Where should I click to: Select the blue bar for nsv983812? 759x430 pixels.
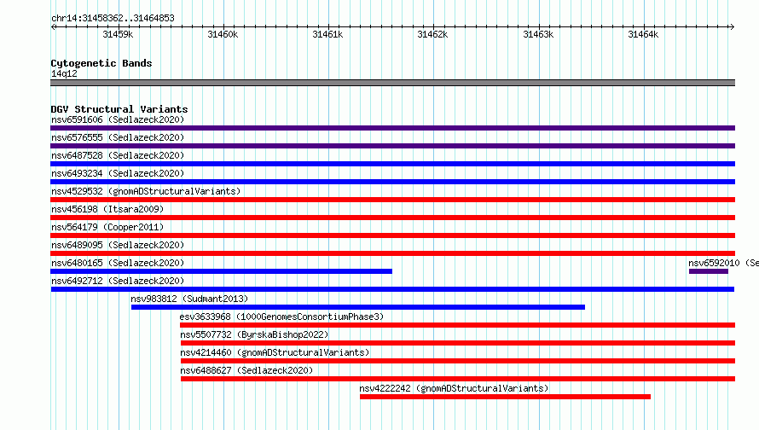tap(358, 307)
